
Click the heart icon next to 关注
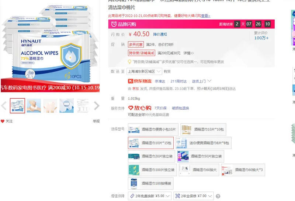tap(3, 121)
